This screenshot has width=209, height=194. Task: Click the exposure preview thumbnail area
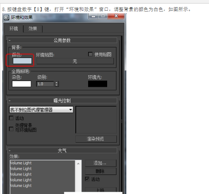pyautogui.click(x=96, y=120)
